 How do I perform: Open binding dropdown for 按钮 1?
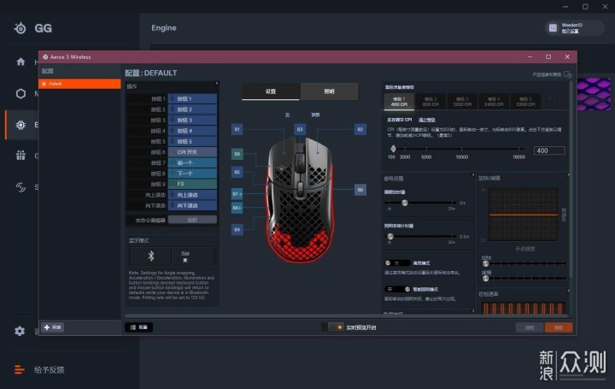click(x=192, y=99)
